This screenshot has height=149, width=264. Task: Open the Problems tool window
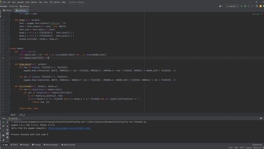point(25,145)
